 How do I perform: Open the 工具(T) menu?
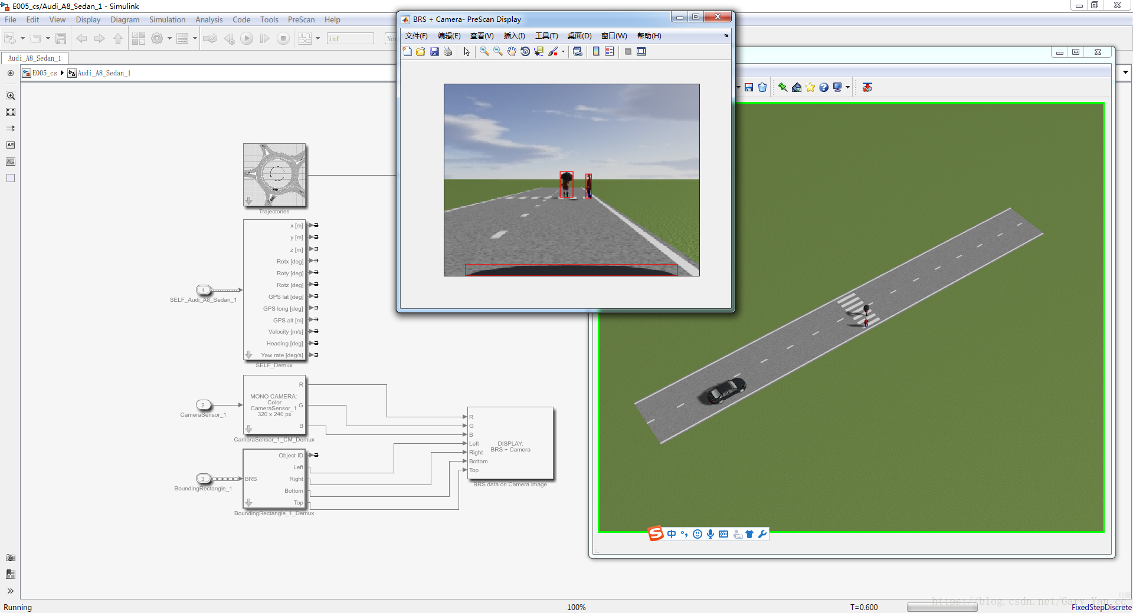546,36
